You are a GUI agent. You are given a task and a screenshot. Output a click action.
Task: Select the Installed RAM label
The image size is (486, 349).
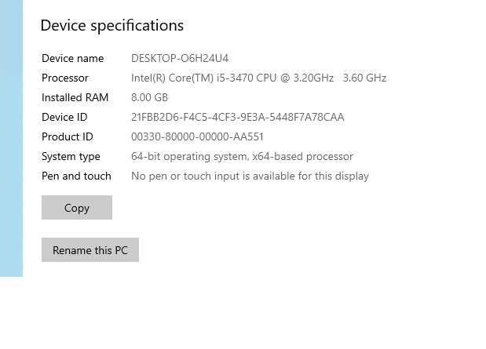pyautogui.click(x=75, y=97)
